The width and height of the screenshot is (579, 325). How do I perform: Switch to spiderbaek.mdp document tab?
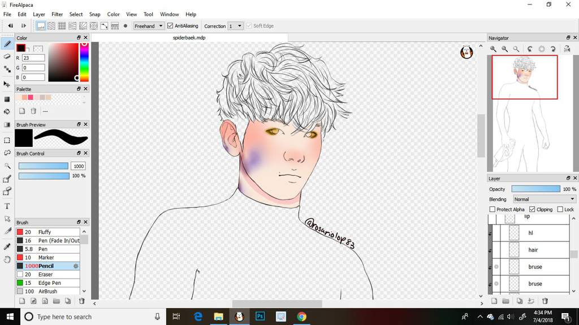[189, 38]
